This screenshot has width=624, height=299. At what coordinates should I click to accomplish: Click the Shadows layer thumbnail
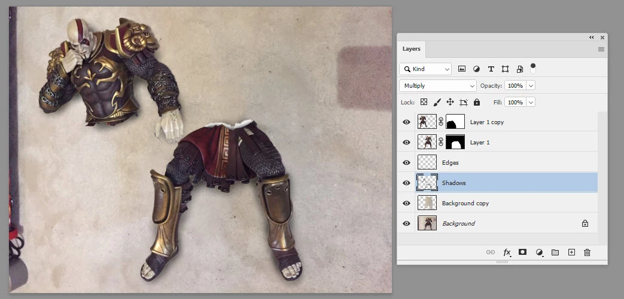(x=427, y=183)
